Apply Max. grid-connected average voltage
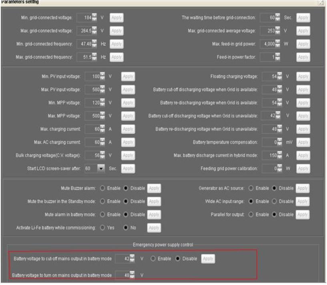 (x=303, y=31)
